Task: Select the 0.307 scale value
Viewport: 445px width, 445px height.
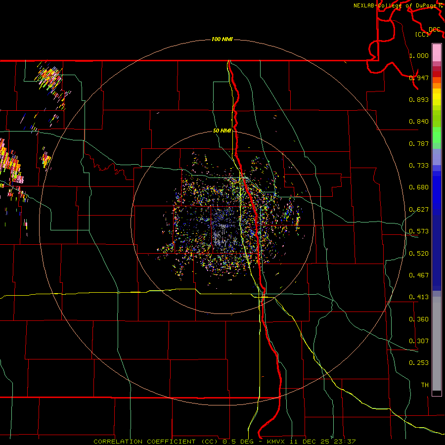Action: pos(419,341)
